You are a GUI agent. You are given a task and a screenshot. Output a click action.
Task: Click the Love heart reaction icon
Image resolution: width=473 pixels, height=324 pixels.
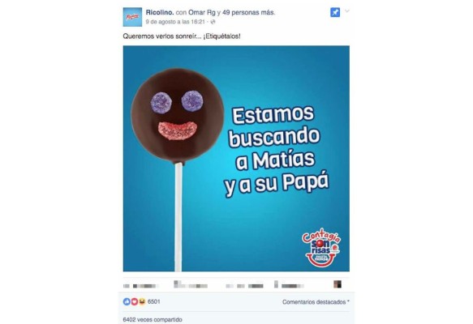[134, 301]
